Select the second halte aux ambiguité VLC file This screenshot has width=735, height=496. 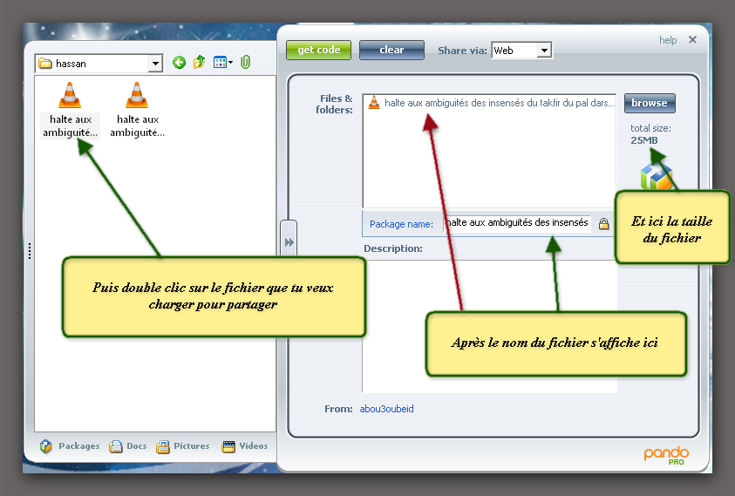click(x=138, y=110)
